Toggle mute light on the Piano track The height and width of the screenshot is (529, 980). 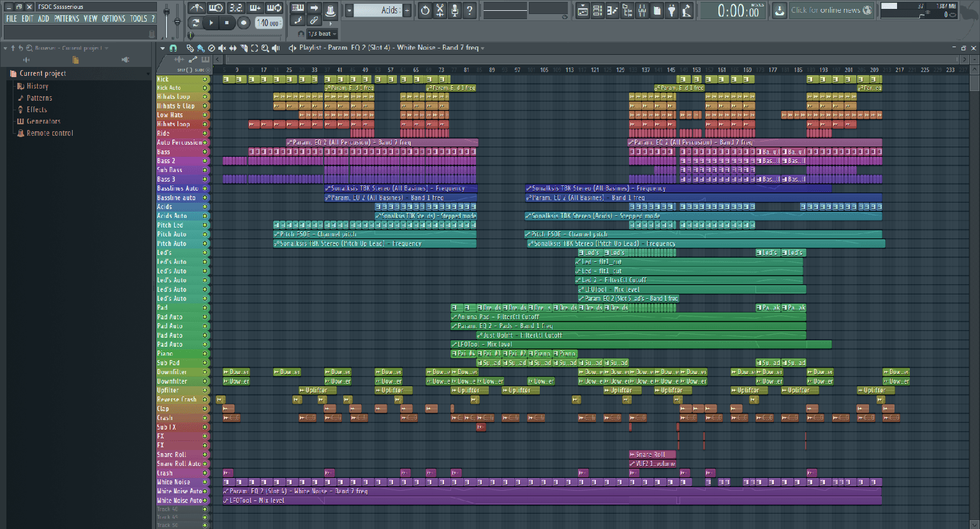[x=205, y=354]
